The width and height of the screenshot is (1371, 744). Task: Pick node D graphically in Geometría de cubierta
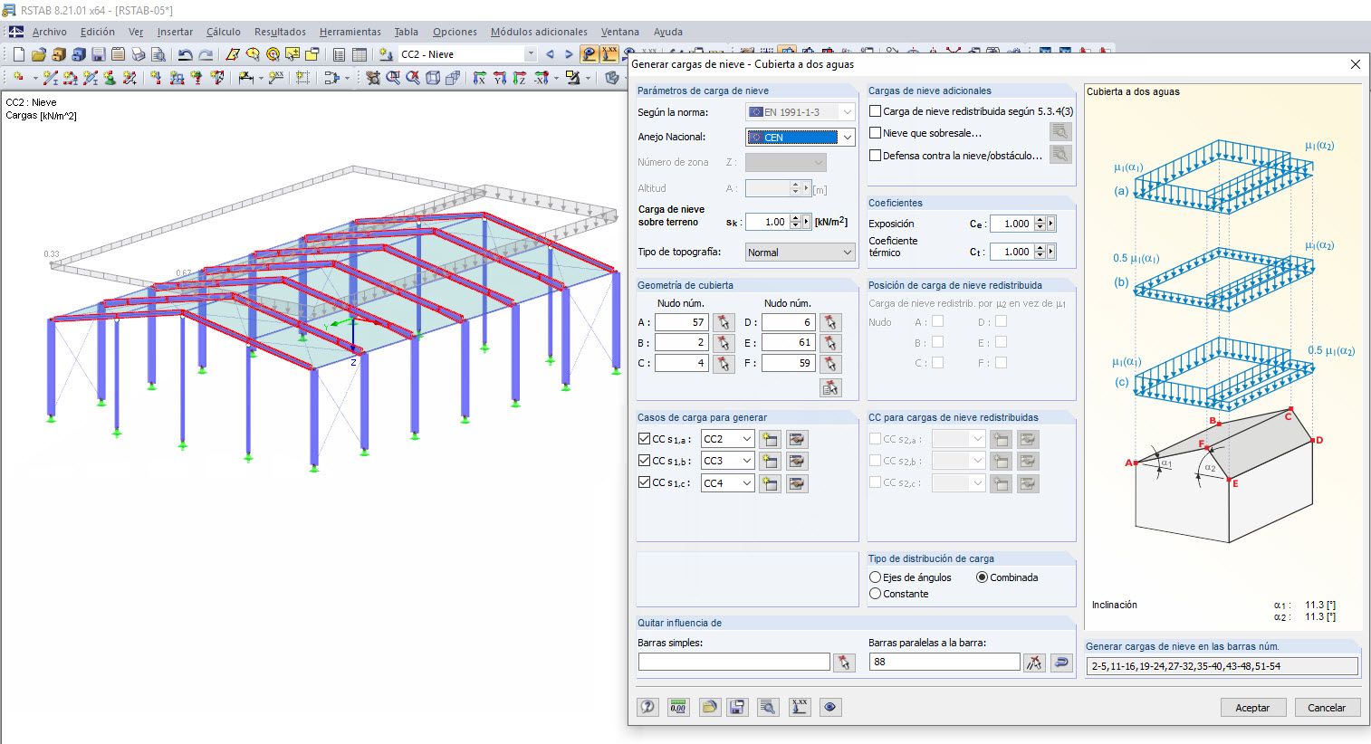(x=830, y=322)
